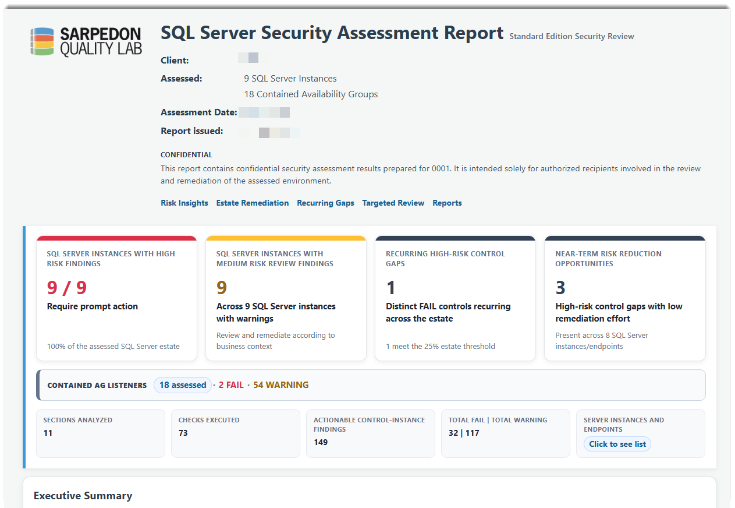Click Actionable Control-Instance Findings tile
735x508 pixels.
pyautogui.click(x=371, y=433)
